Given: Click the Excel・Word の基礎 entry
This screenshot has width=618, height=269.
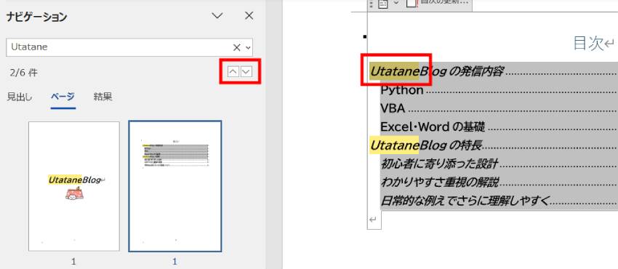Looking at the screenshot, I should click(433, 127).
